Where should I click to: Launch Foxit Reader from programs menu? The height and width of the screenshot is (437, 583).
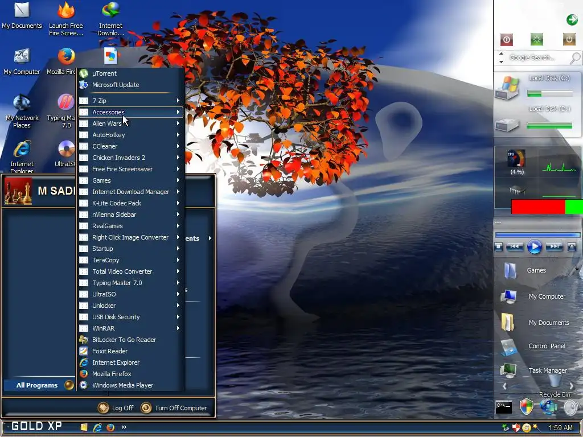pyautogui.click(x=130, y=351)
